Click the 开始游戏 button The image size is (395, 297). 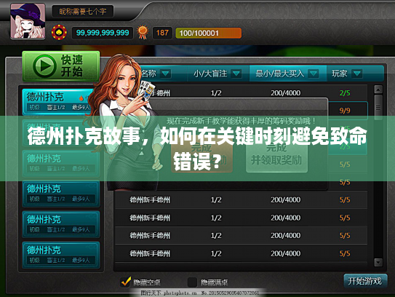click(365, 281)
